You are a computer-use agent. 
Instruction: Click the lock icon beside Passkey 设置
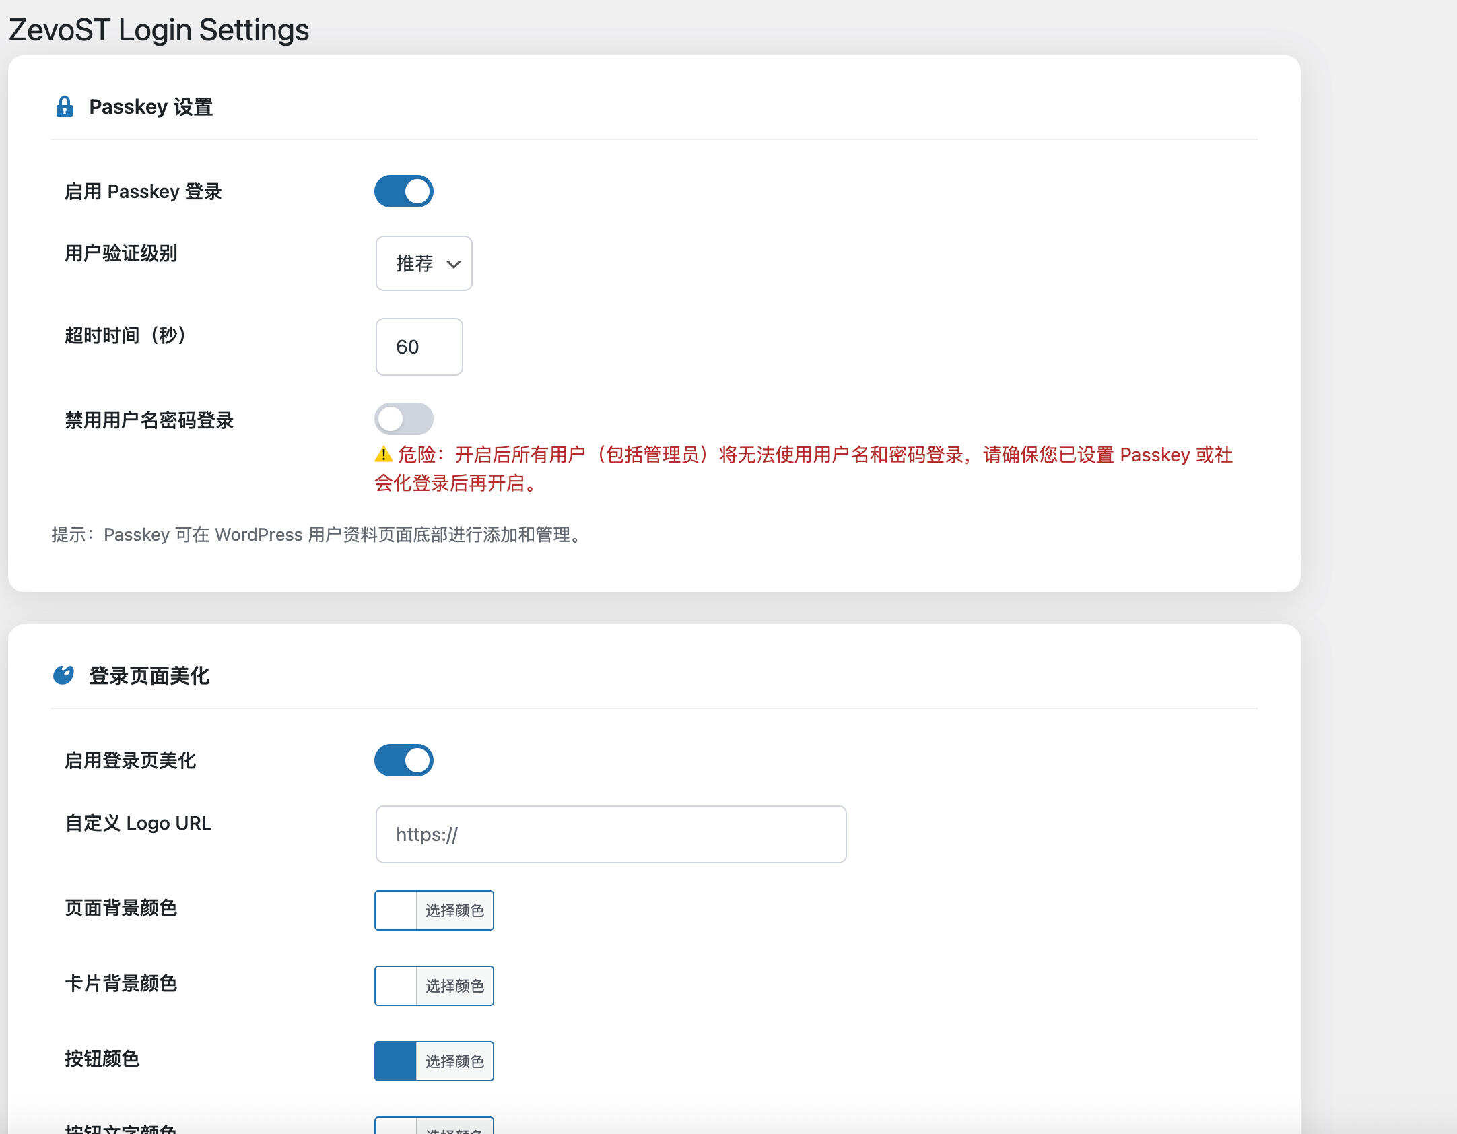[65, 106]
